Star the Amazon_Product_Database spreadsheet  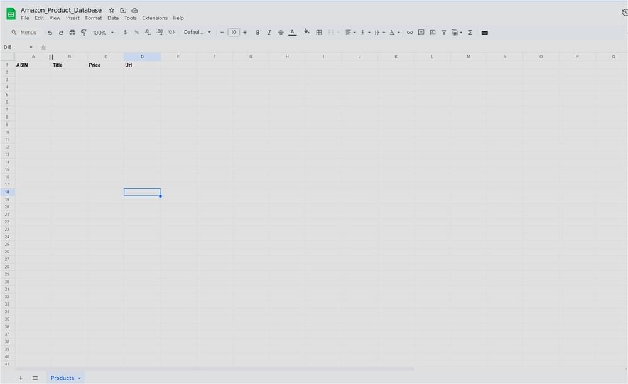click(x=111, y=10)
